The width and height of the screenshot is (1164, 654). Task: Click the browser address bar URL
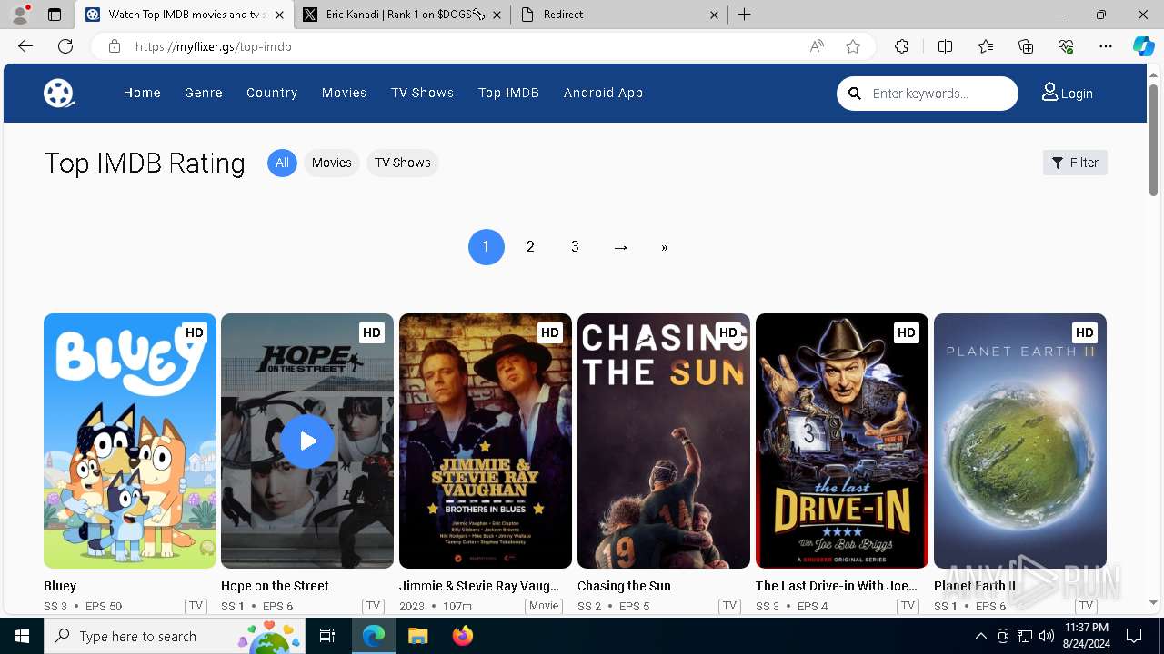pyautogui.click(x=213, y=46)
